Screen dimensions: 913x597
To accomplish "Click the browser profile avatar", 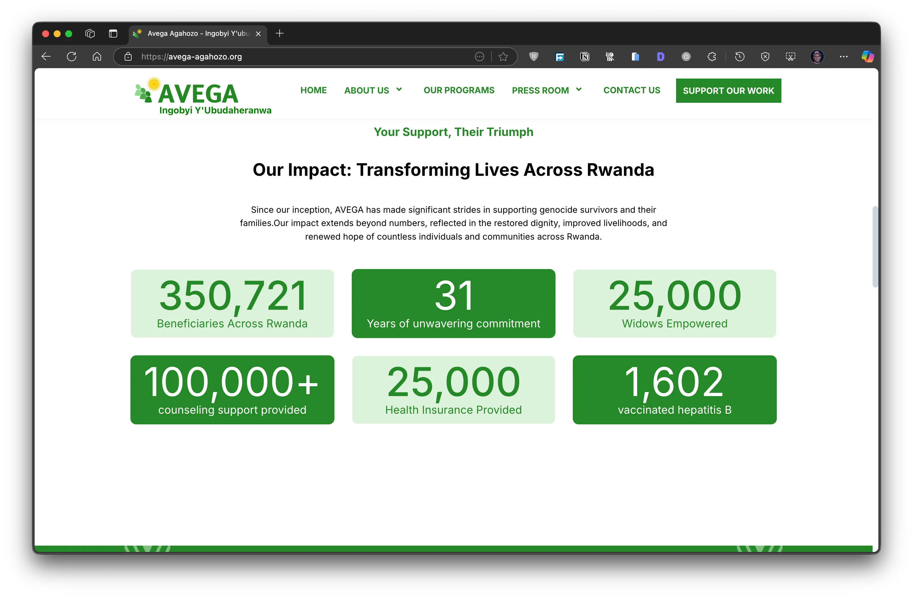I will pos(817,56).
